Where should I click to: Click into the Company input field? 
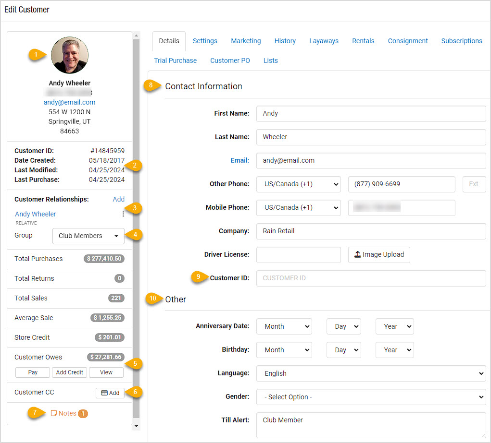pyautogui.click(x=371, y=231)
